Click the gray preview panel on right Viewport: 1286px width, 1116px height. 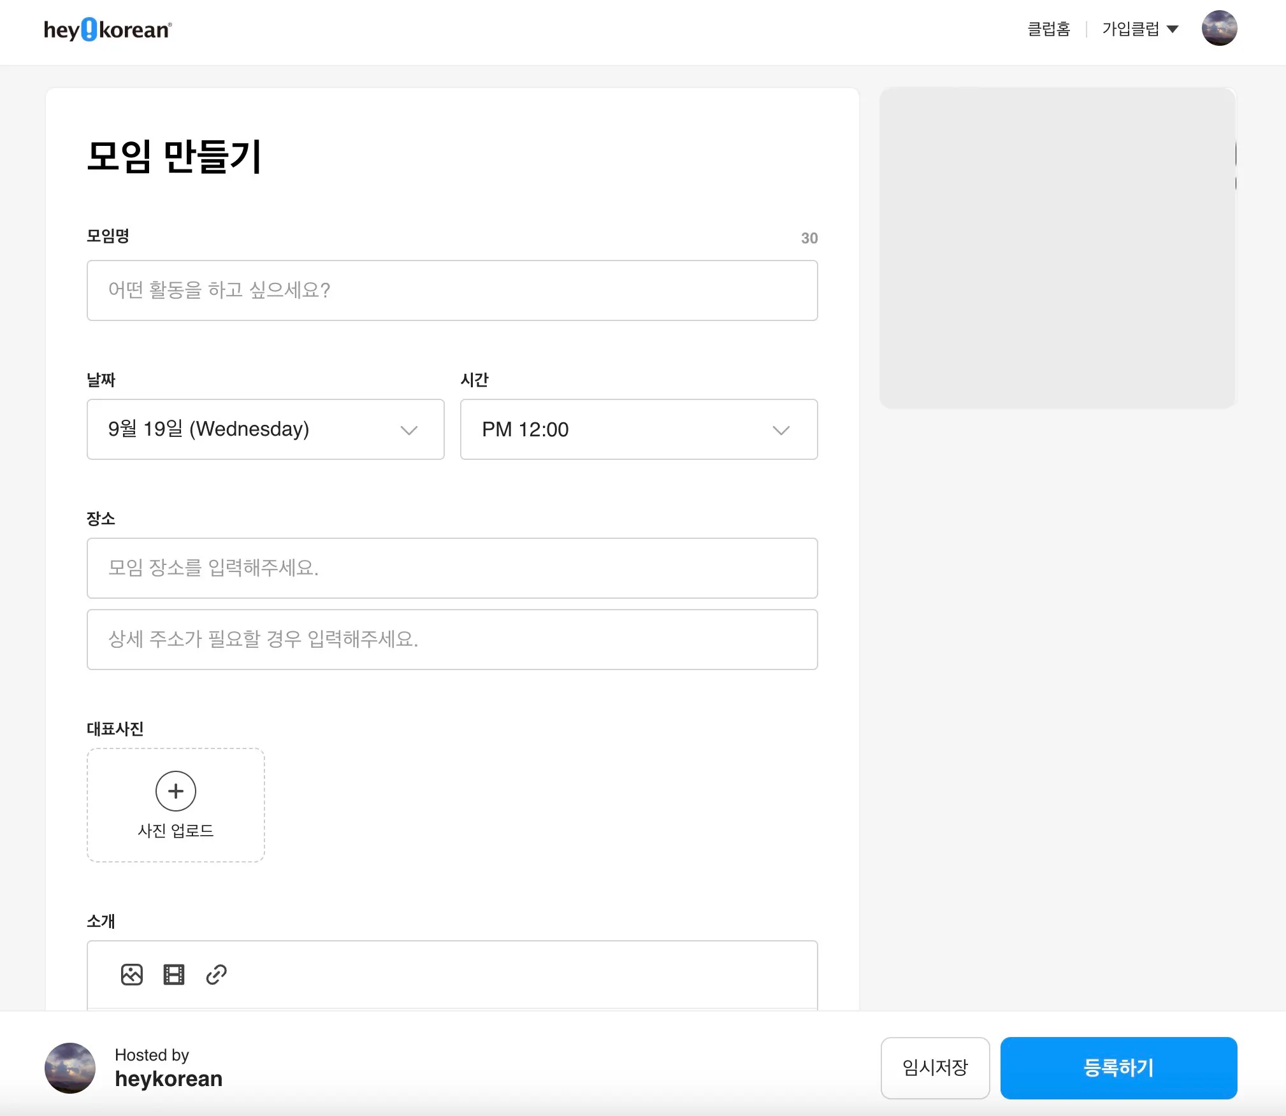pos(1057,248)
